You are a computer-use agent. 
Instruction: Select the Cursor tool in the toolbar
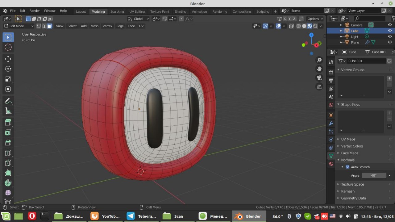pyautogui.click(x=8, y=47)
